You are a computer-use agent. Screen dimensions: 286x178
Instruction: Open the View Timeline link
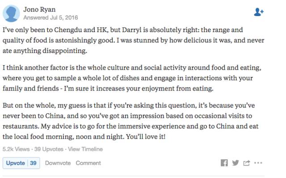coord(85,149)
